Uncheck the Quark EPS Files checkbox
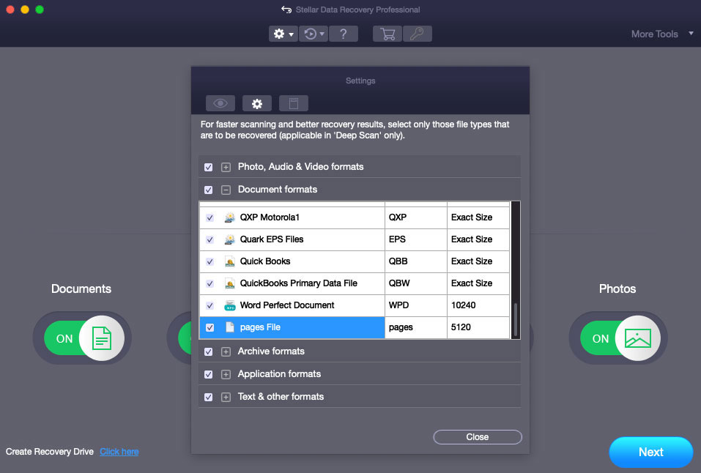Screen dimensions: 701x473 [x=210, y=239]
